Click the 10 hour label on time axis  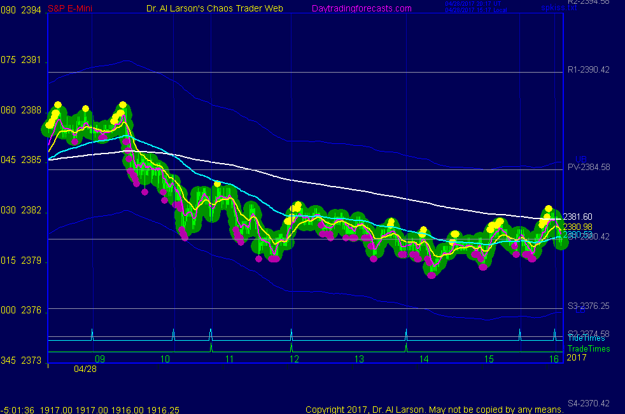[x=165, y=359]
